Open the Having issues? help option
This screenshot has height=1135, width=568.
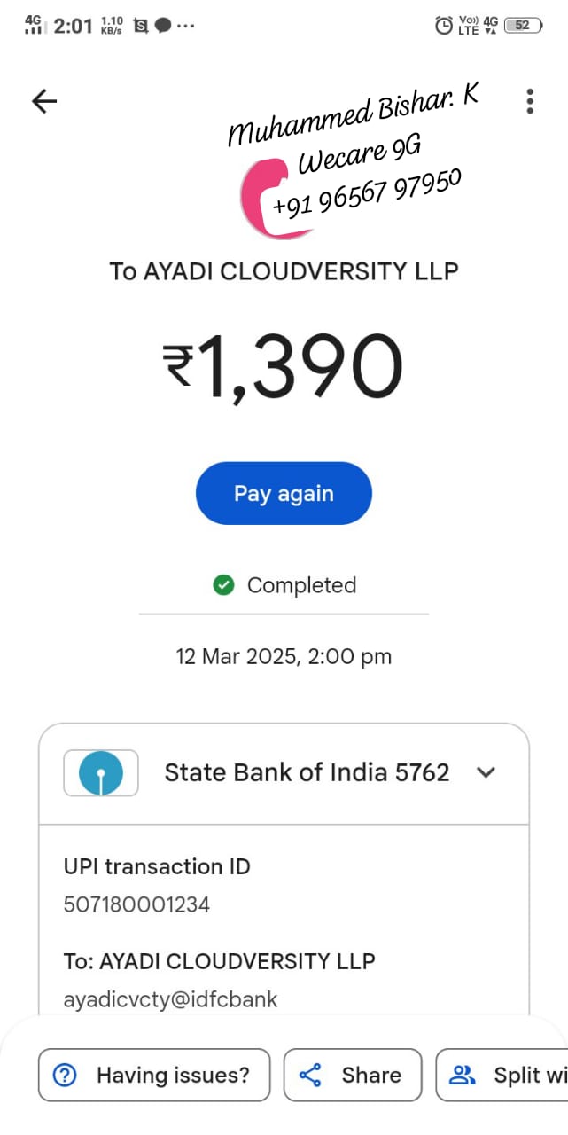(154, 1076)
